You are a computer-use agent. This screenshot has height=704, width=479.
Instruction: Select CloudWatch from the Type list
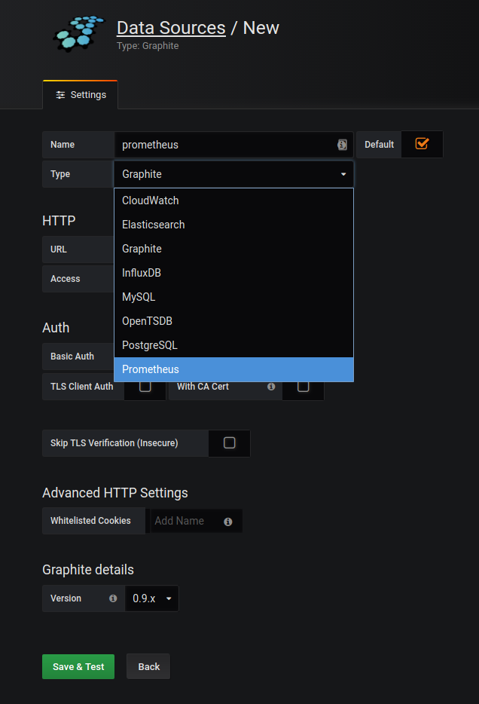[x=233, y=200]
